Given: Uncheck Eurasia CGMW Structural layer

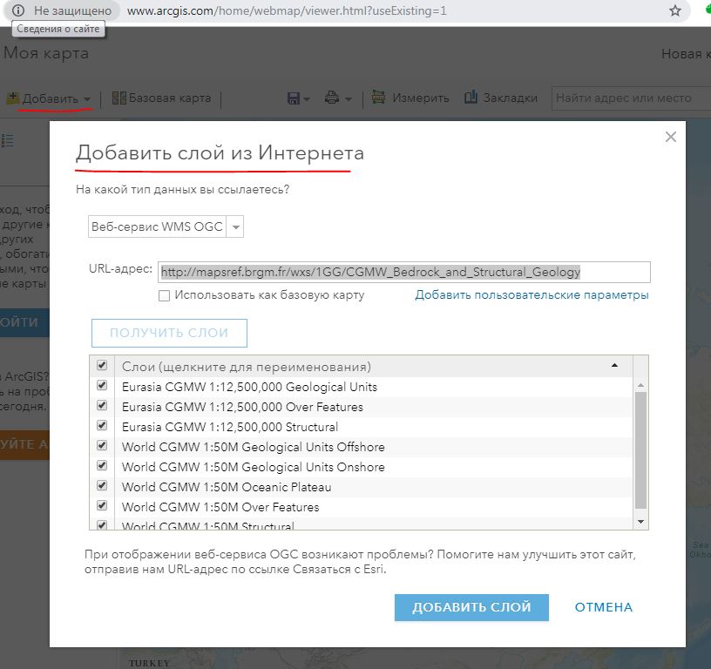Looking at the screenshot, I should (102, 426).
